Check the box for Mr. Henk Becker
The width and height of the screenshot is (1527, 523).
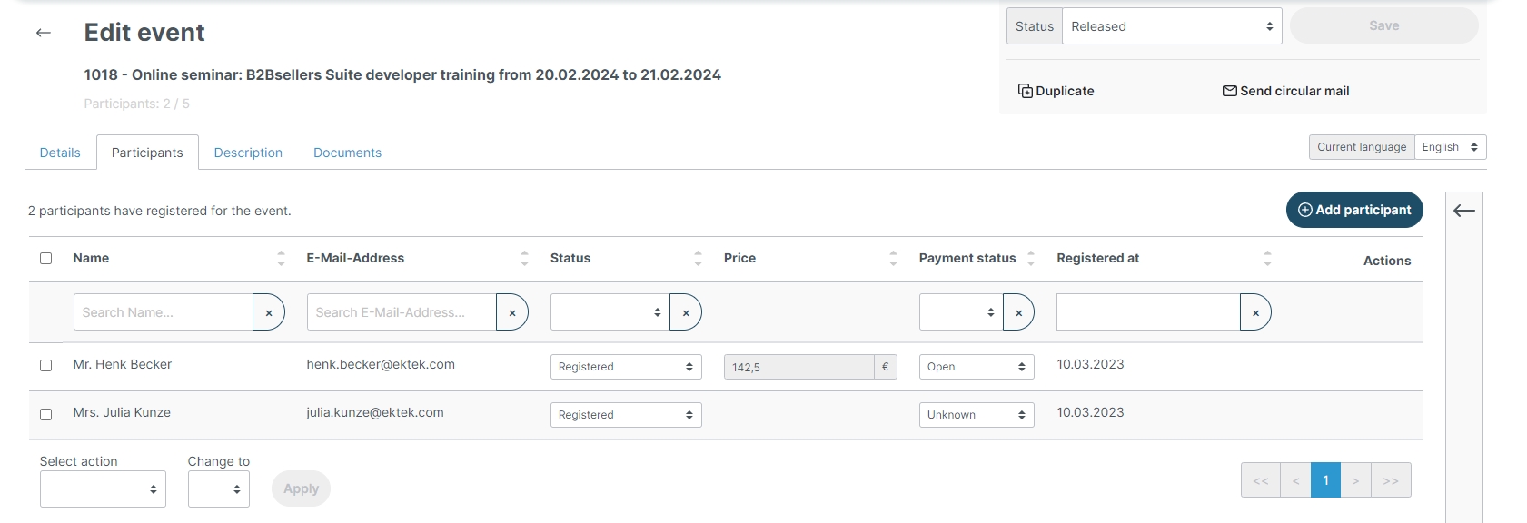point(46,366)
